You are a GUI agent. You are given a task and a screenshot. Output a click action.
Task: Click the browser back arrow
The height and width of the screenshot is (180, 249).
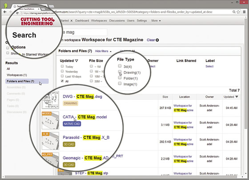point(5,12)
